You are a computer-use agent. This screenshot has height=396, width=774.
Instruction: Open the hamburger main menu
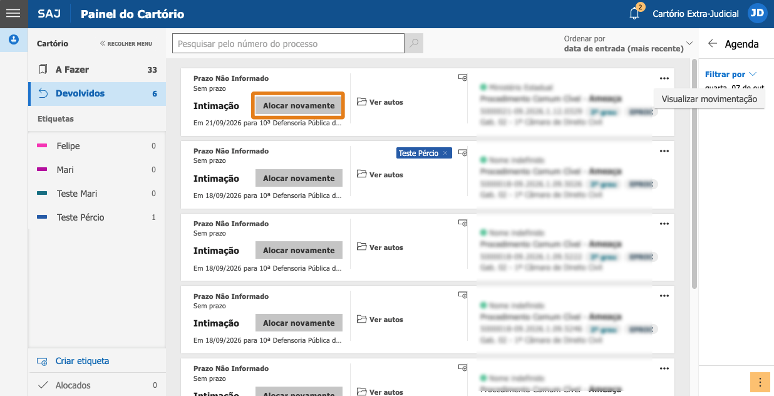tap(13, 13)
